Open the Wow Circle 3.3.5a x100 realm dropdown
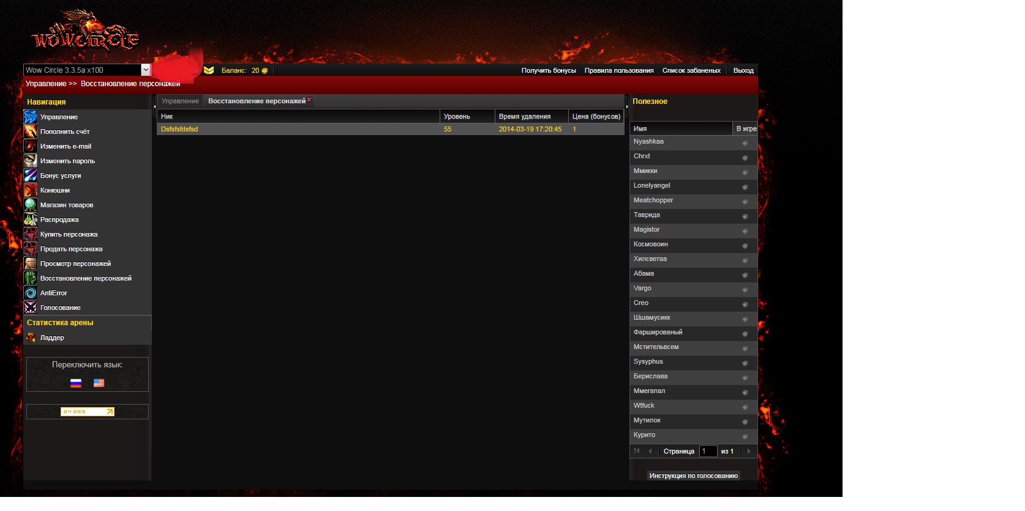This screenshot has height=511, width=1025. pos(145,70)
